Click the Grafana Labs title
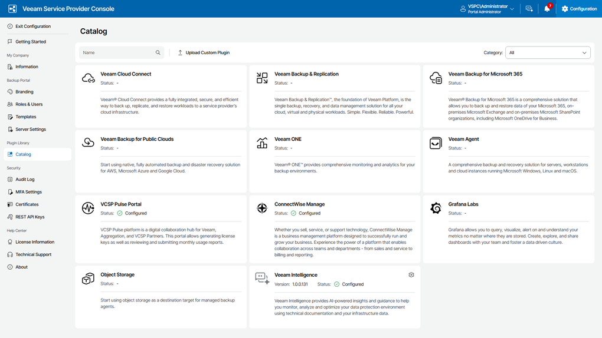The image size is (602, 338). (463, 204)
